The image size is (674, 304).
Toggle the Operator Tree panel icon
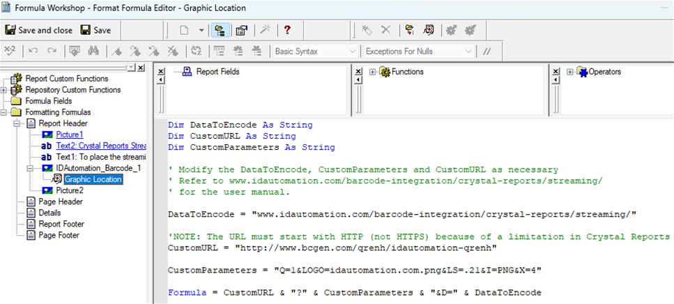tap(257, 51)
